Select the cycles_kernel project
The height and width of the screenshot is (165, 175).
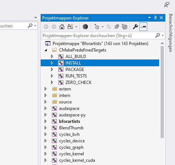(71, 154)
